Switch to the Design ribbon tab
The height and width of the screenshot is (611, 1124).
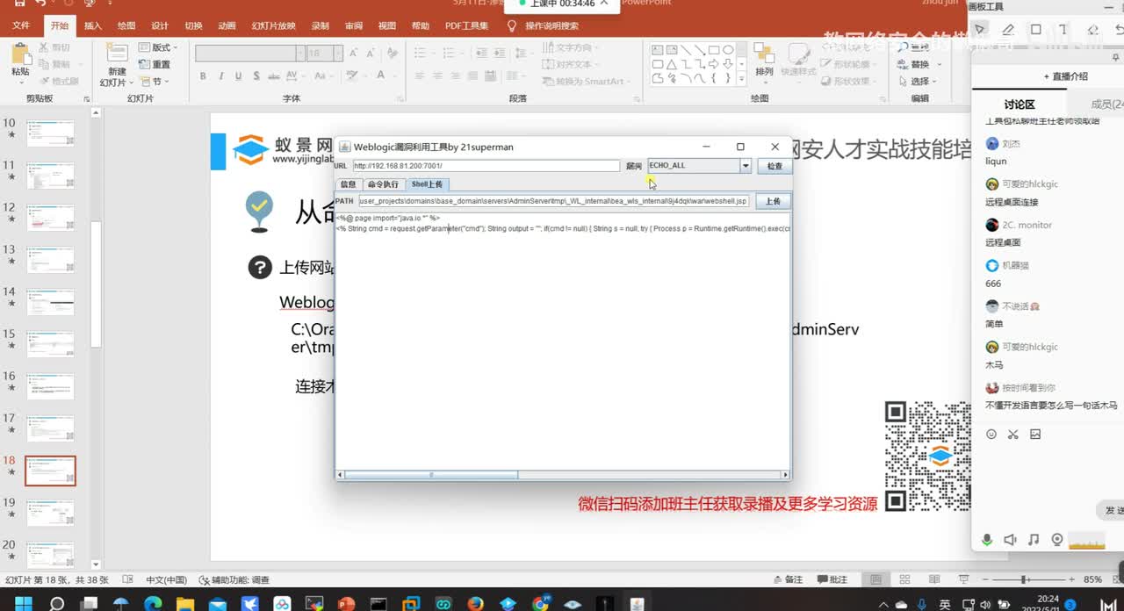pyautogui.click(x=160, y=26)
